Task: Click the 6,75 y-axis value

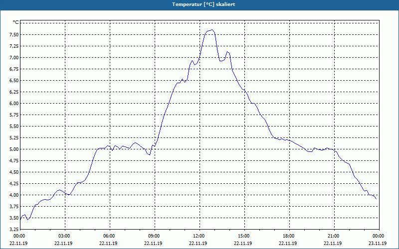Action: click(14, 69)
